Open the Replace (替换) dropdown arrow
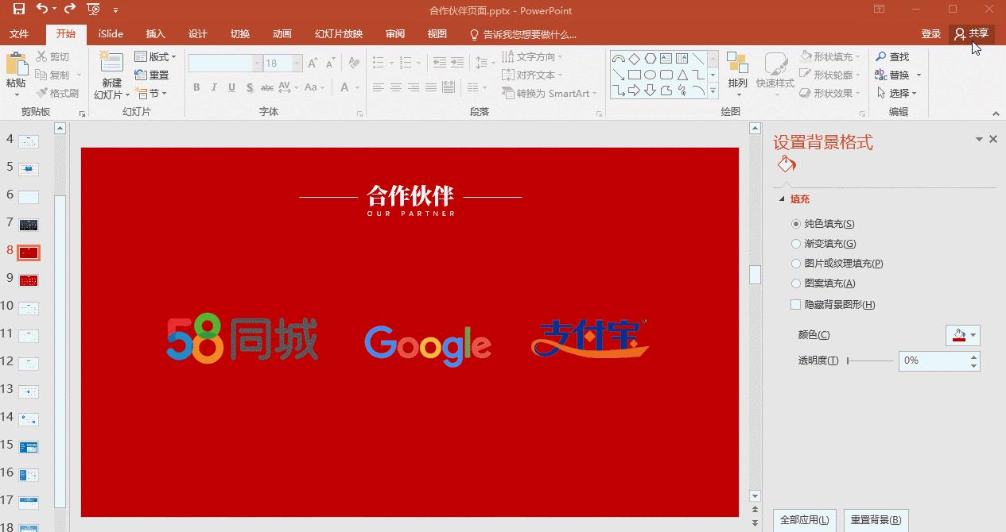 [919, 75]
